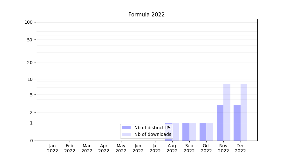Click the Nb of downloads legend swatch

point(126,134)
